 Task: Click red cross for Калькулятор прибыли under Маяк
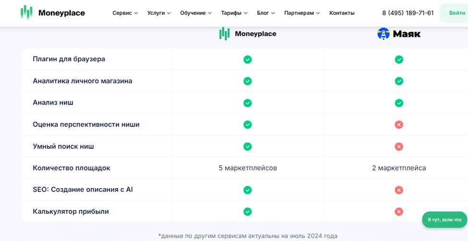point(399,212)
